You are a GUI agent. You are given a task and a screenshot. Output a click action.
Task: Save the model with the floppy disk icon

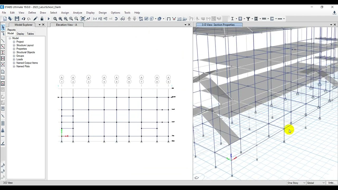(17, 19)
